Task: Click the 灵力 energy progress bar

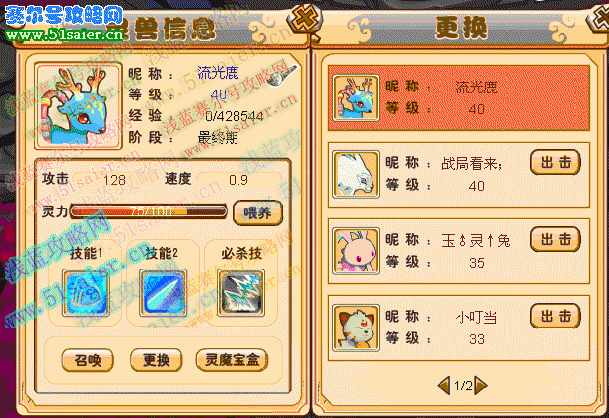Action: (x=149, y=211)
